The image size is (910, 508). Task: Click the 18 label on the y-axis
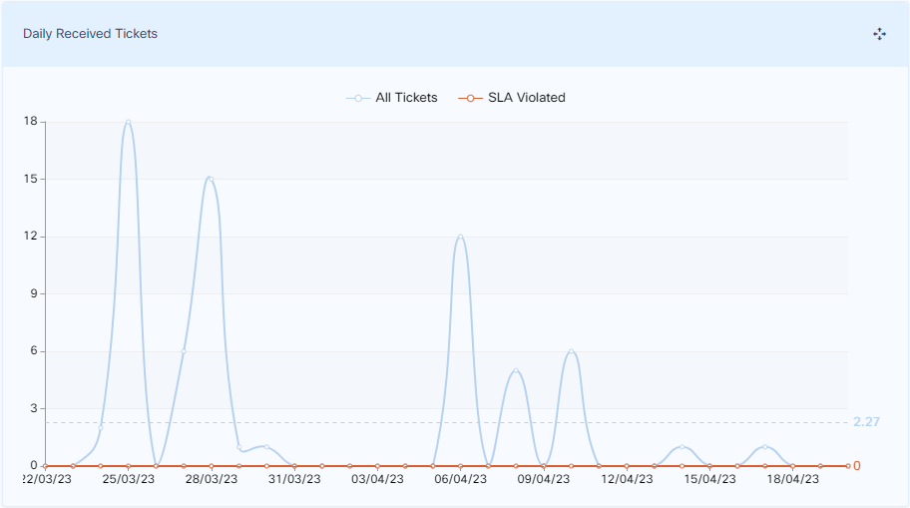[x=30, y=122]
